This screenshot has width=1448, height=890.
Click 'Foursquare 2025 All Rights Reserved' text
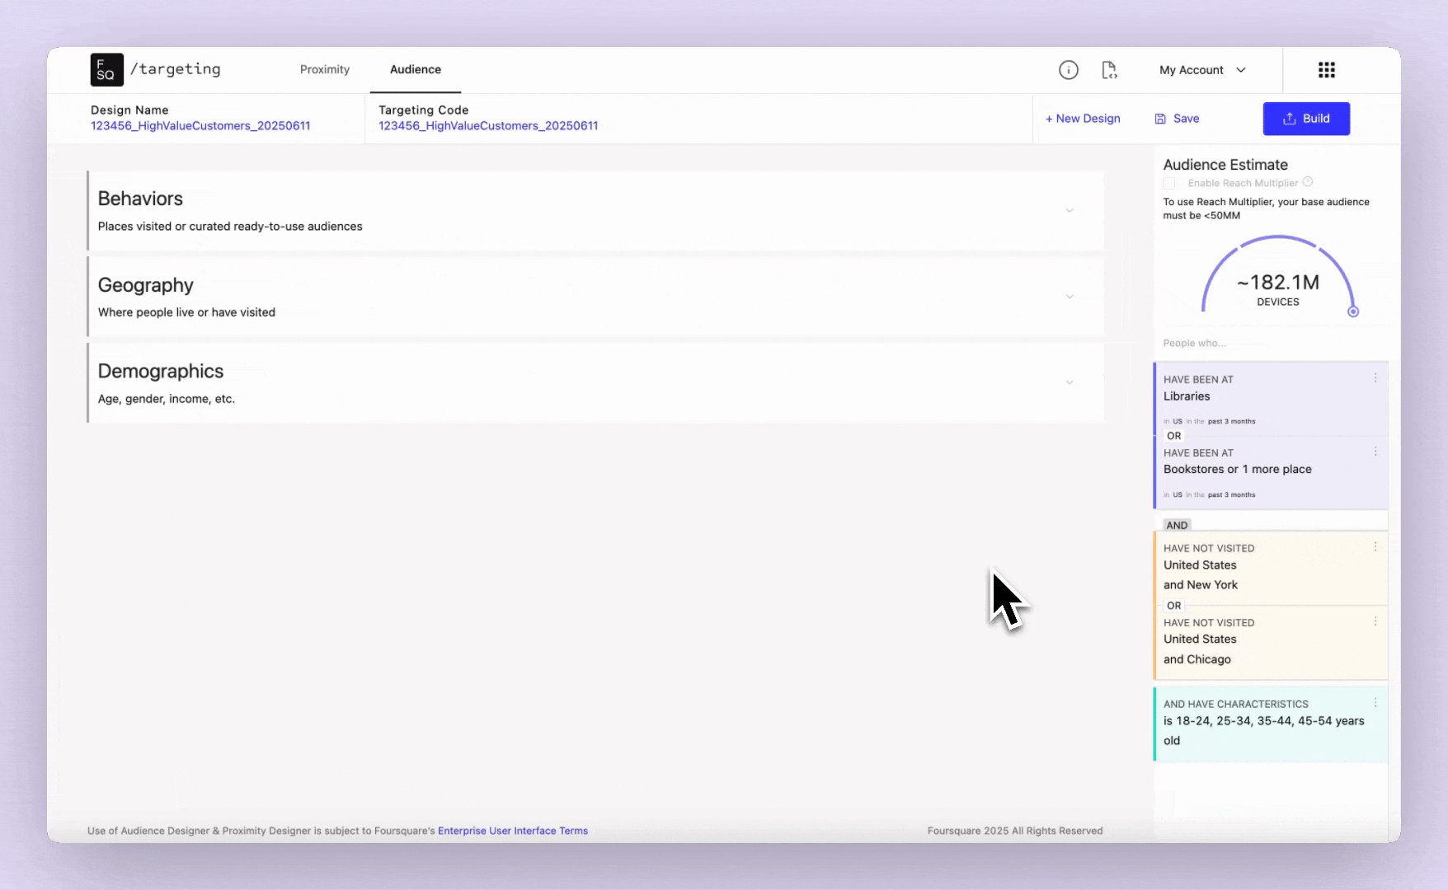coord(1014,831)
